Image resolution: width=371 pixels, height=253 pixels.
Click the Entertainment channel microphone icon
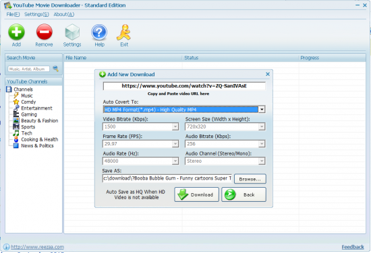[x=16, y=108]
